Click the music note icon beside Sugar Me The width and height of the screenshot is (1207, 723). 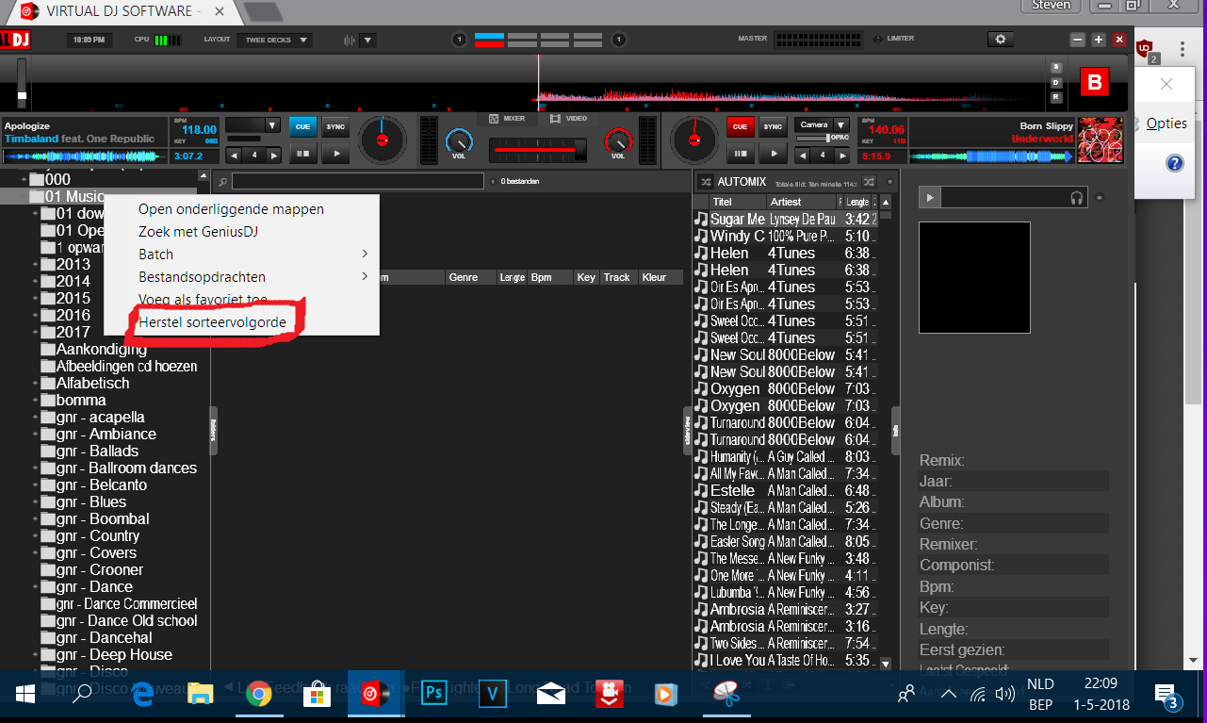(700, 219)
